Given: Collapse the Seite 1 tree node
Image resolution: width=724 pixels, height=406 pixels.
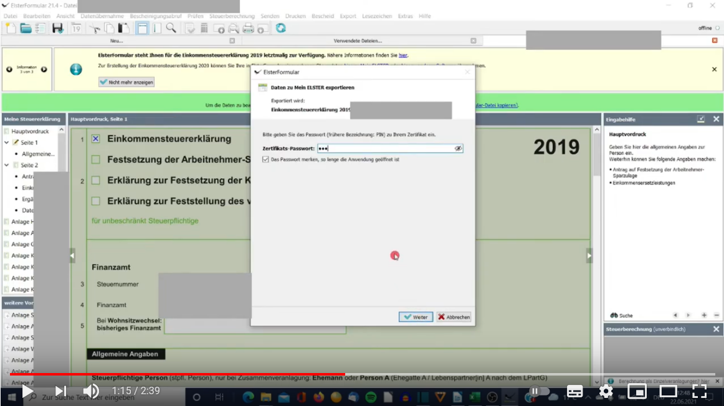Looking at the screenshot, I should tap(6, 142).
